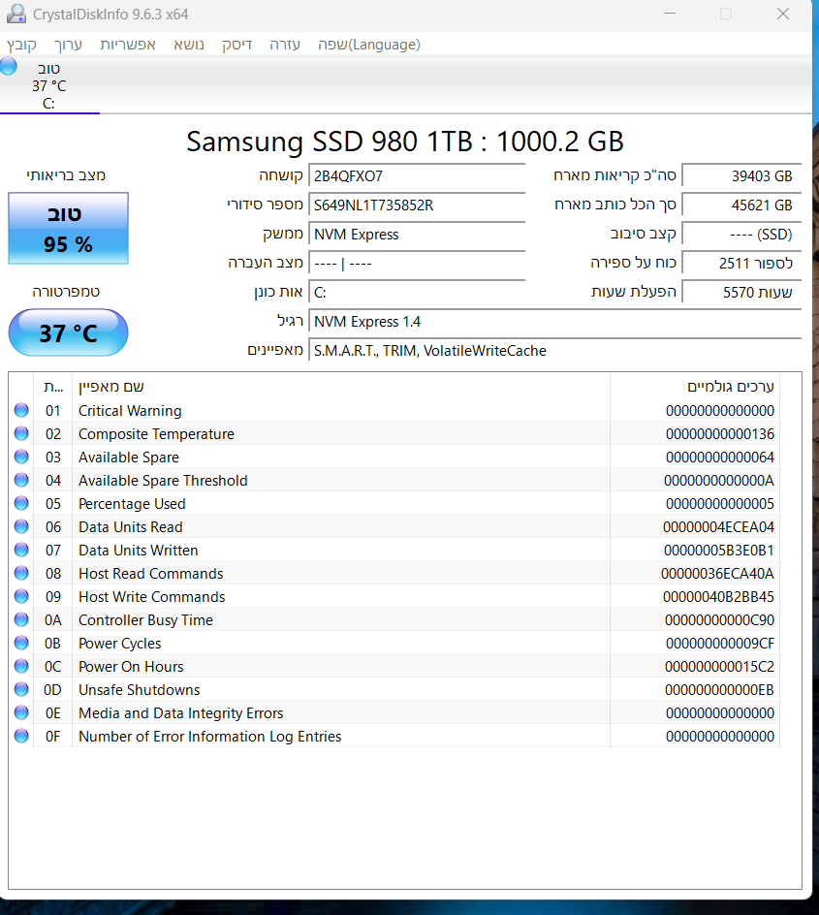Click the status orb beside Percentage Used

(21, 503)
